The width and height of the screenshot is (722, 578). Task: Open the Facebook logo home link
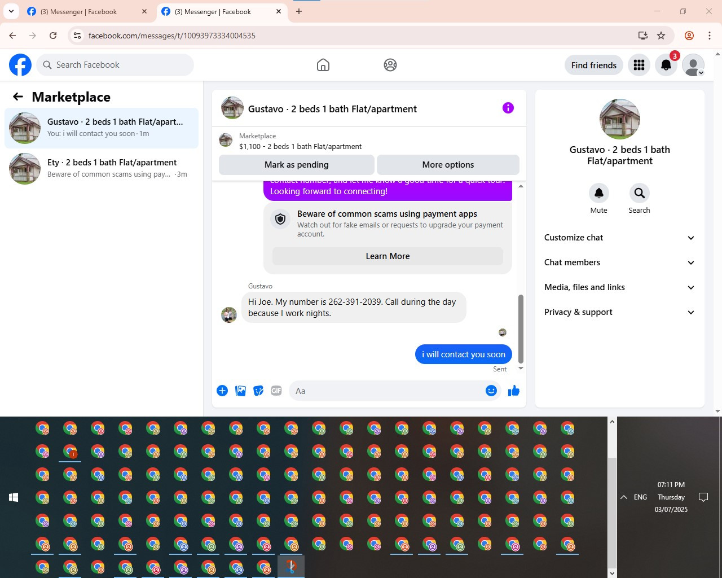point(20,65)
